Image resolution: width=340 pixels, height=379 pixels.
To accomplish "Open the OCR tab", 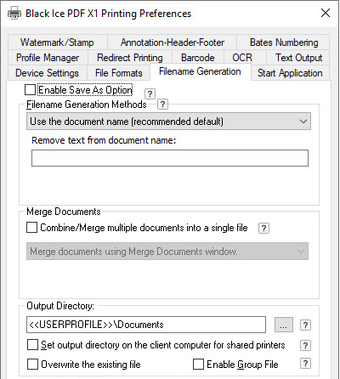I will [242, 58].
